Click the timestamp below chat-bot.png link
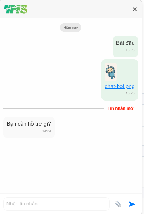Image resolution: width=144 pixels, height=214 pixels. pyautogui.click(x=130, y=93)
